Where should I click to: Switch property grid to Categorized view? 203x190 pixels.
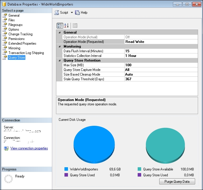pyautogui.click(x=60, y=26)
